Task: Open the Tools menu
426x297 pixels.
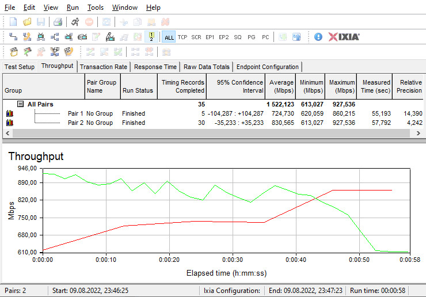Action: click(96, 7)
